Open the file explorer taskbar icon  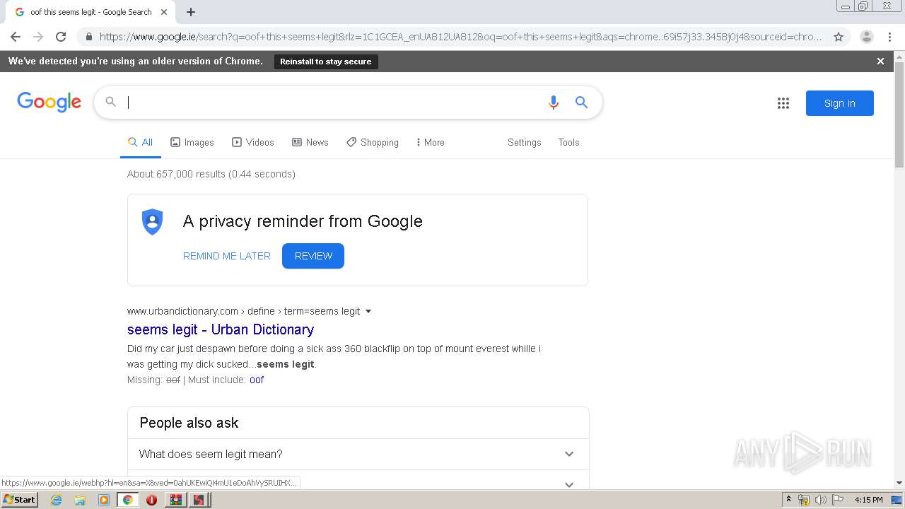[80, 500]
